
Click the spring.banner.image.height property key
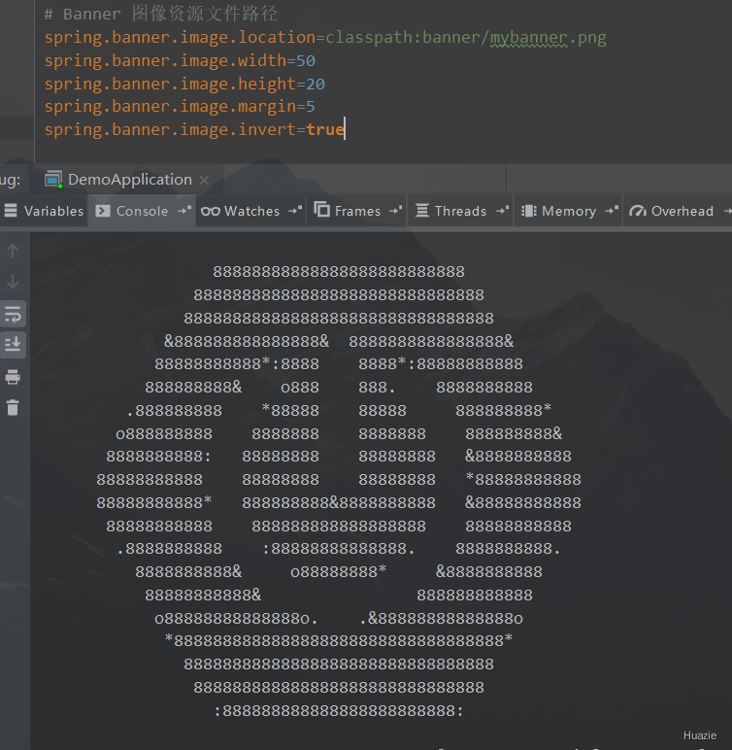coord(170,85)
